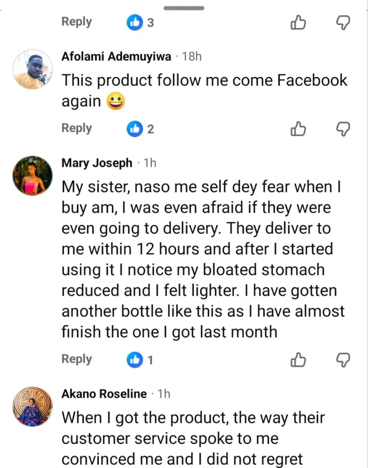Viewport: 368px width, 468px height.
Task: View the 1 like on Mary Joseph's comment
Action: coord(141,360)
